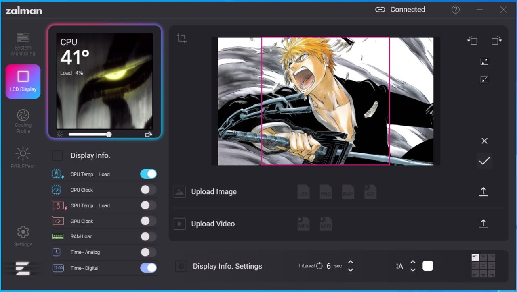
Task: Click the upload arrow for Upload Image
Action: [x=483, y=192]
